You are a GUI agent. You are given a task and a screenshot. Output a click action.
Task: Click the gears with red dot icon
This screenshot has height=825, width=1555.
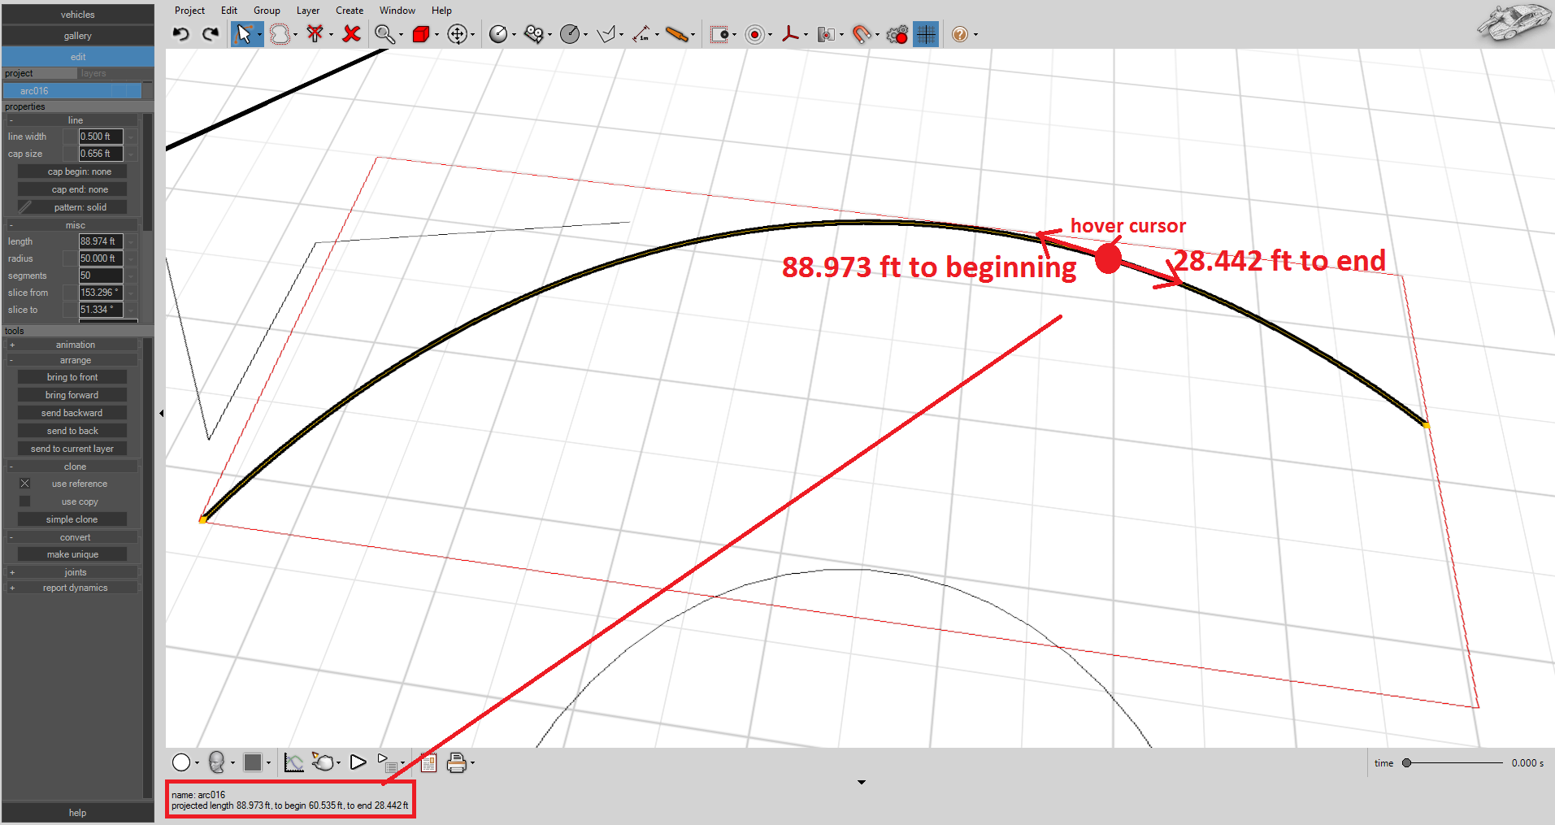pos(897,34)
